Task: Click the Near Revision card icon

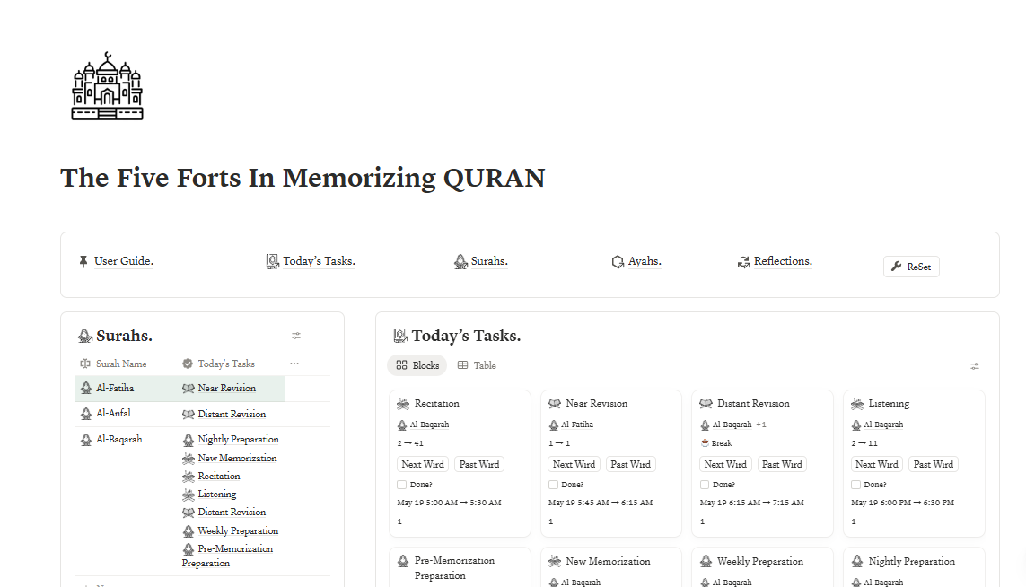Action: pyautogui.click(x=554, y=404)
